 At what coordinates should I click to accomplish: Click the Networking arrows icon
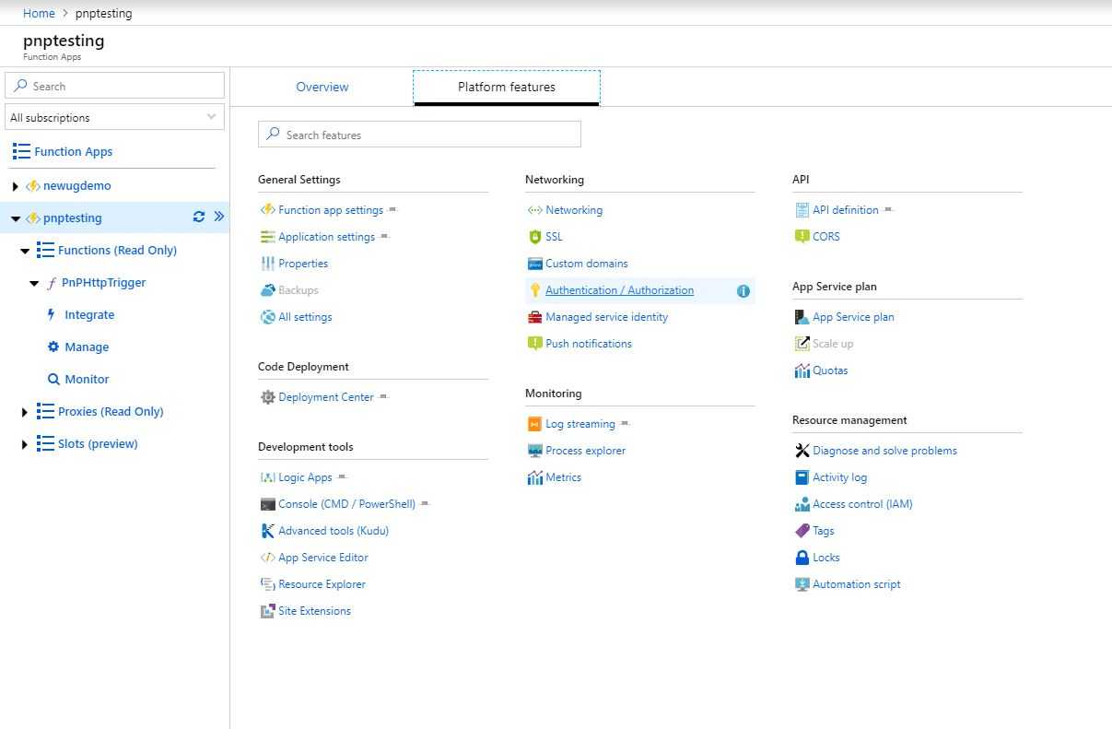535,210
